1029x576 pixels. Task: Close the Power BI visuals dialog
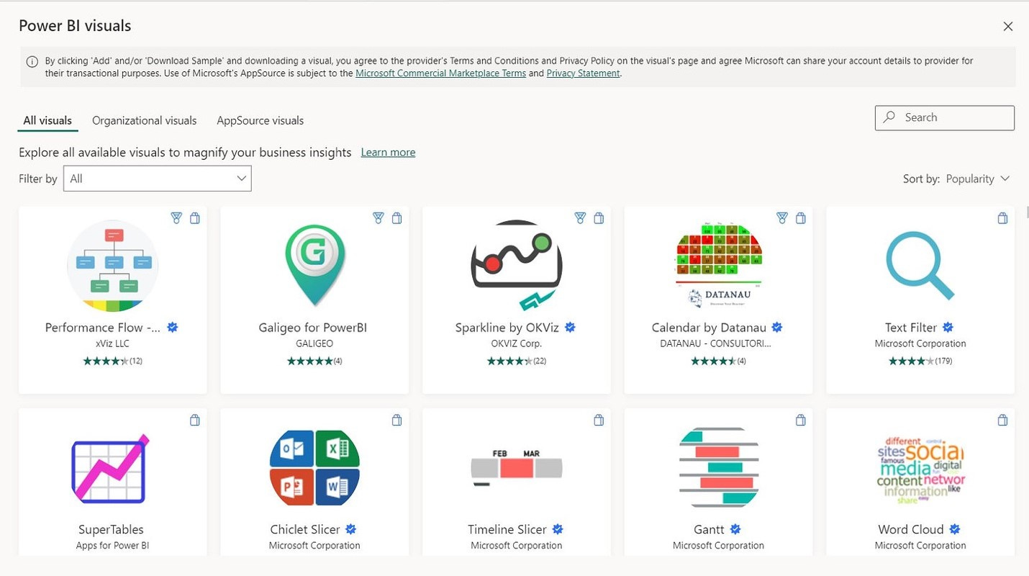[1007, 27]
